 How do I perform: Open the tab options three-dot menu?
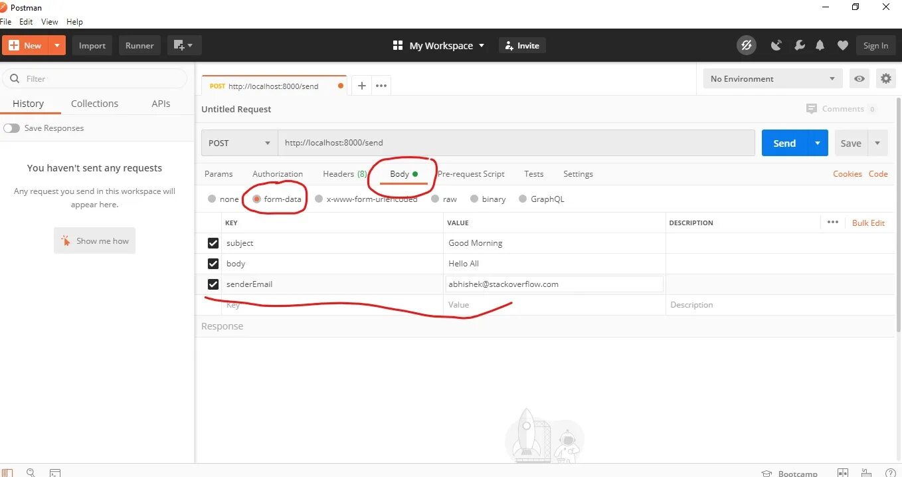pos(381,86)
